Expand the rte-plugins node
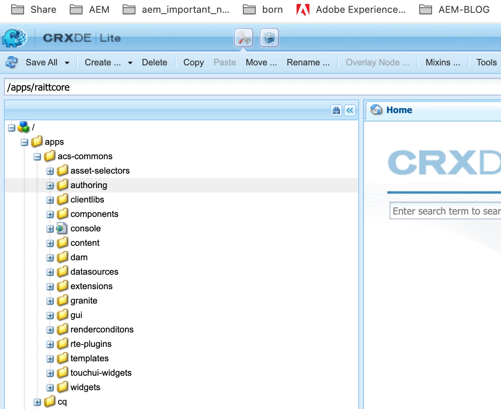Image resolution: width=501 pixels, height=409 pixels. click(x=50, y=344)
